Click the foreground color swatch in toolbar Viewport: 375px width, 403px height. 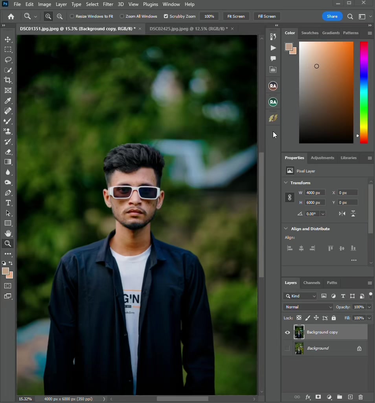[6, 271]
